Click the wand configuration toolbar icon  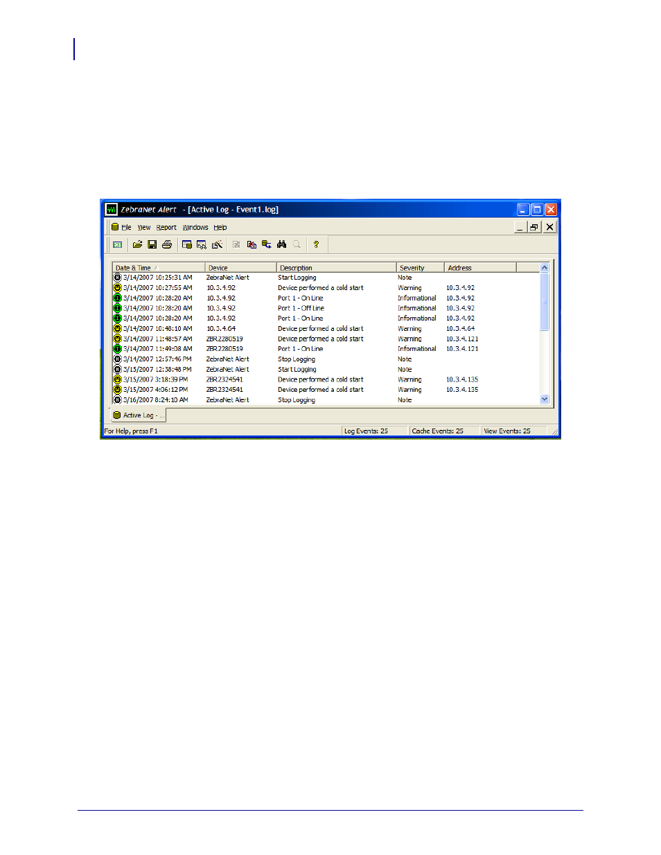click(217, 244)
